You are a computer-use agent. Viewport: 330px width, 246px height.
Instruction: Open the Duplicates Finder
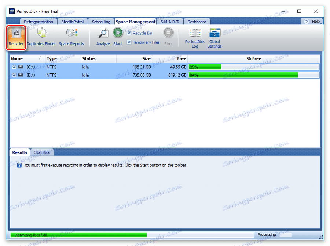pyautogui.click(x=41, y=37)
